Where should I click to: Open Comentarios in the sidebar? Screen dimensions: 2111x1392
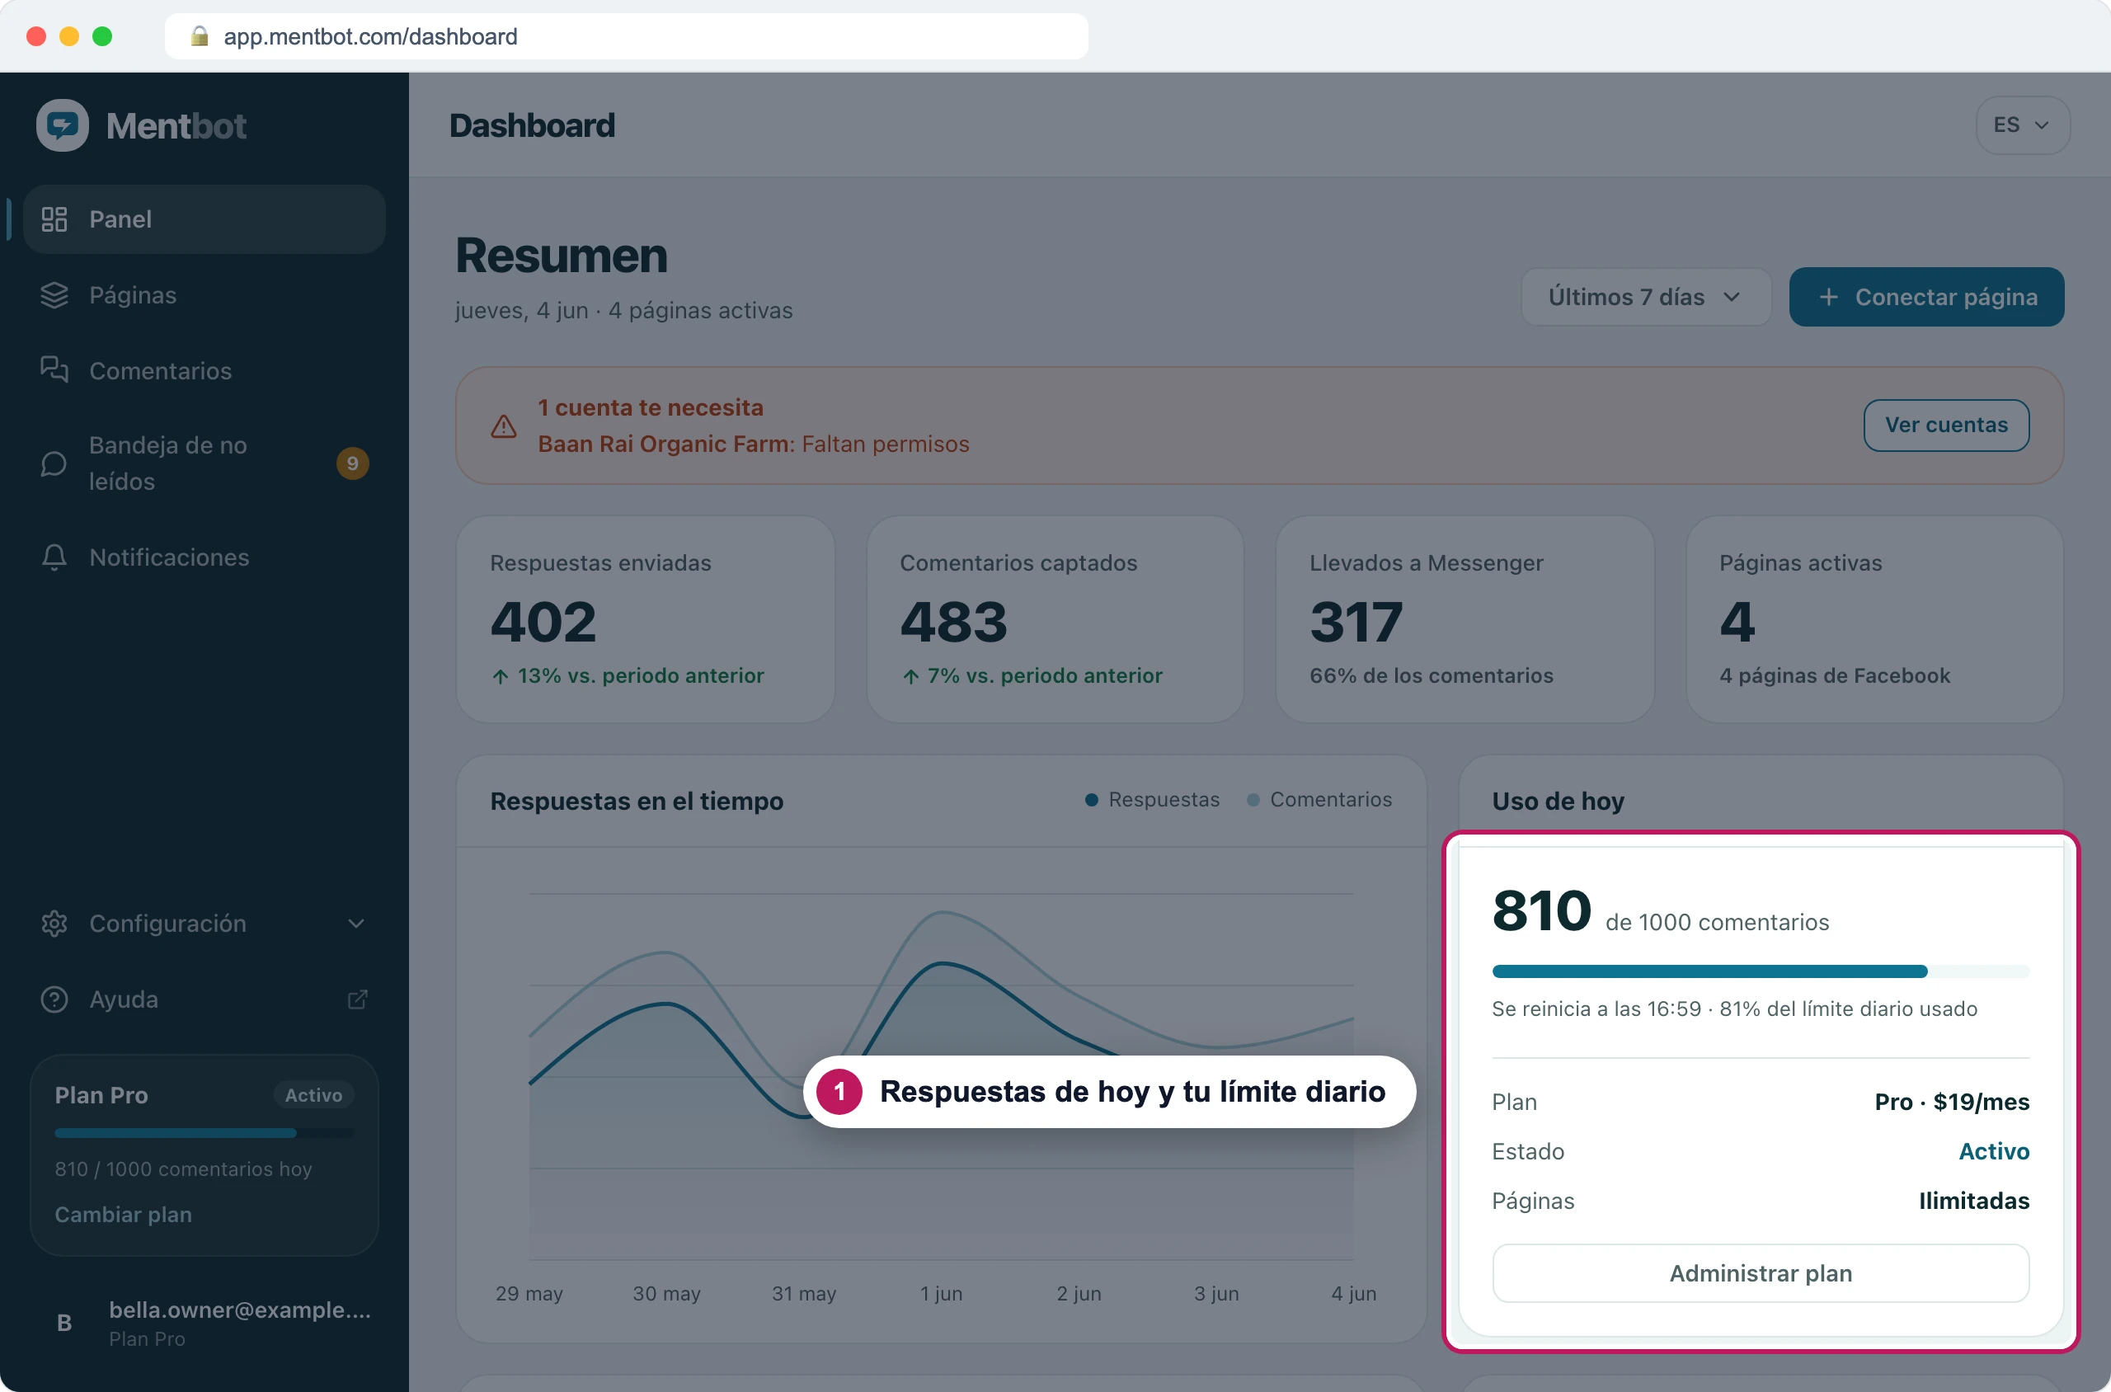[205, 370]
